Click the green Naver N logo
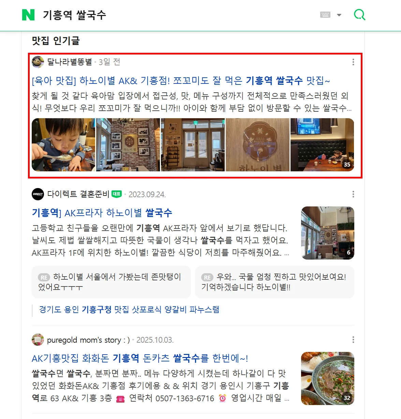 tap(28, 15)
